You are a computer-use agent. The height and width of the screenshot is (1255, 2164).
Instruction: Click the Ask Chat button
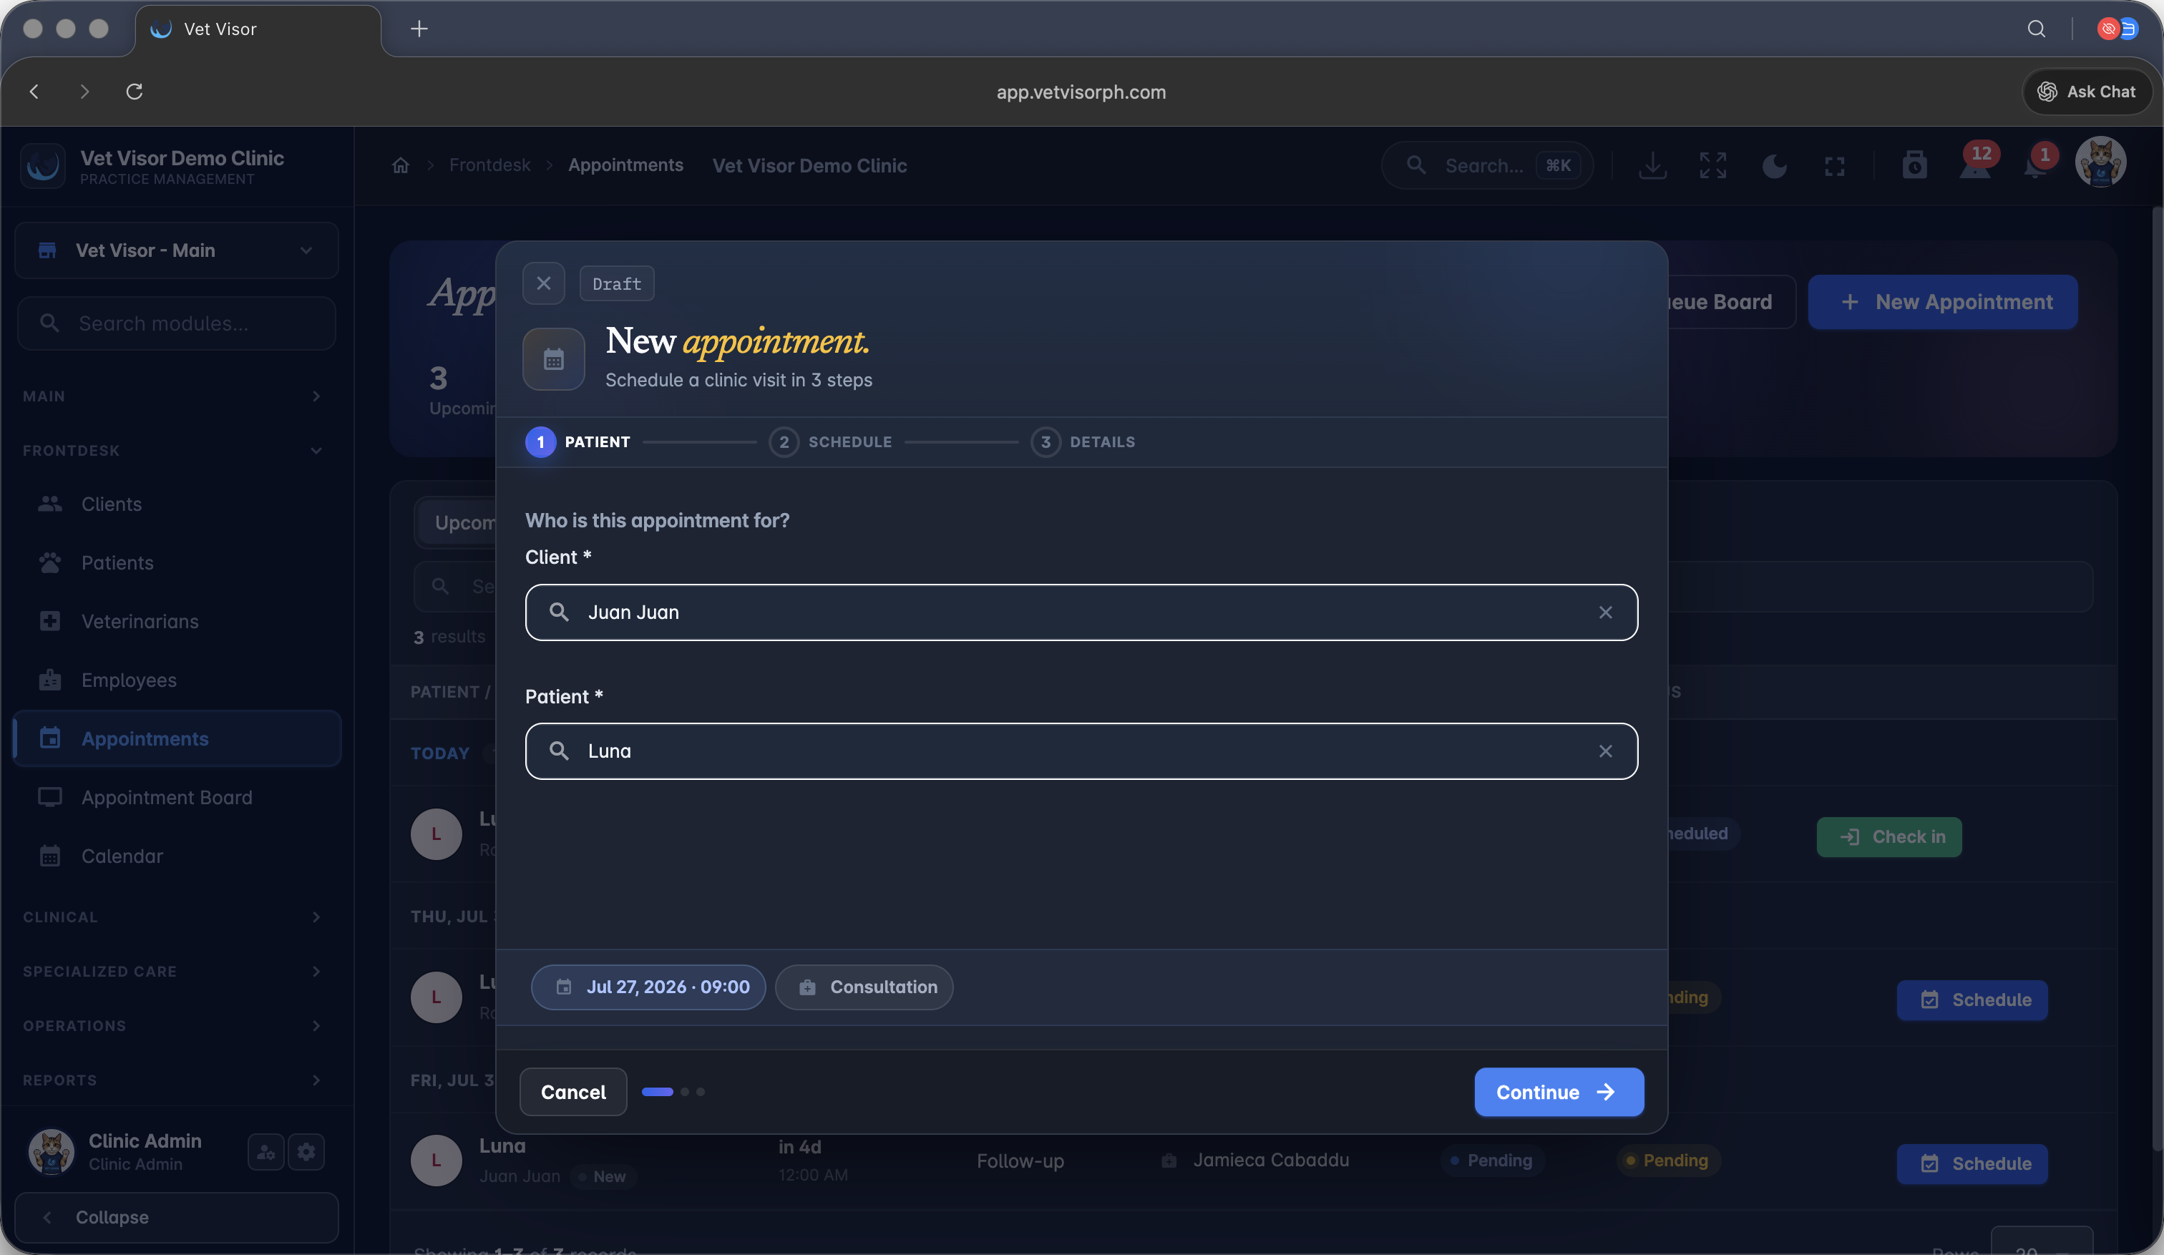(2087, 91)
